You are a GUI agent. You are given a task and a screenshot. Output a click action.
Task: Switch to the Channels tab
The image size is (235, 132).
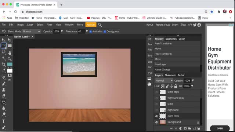click(170, 75)
